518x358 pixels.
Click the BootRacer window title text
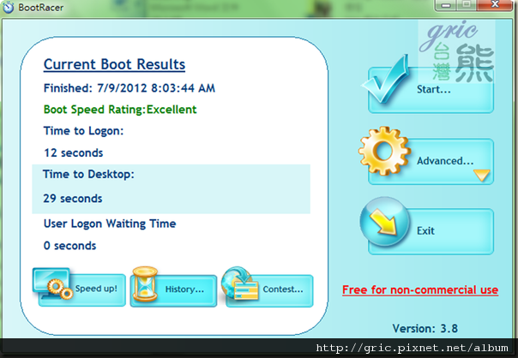tap(41, 7)
